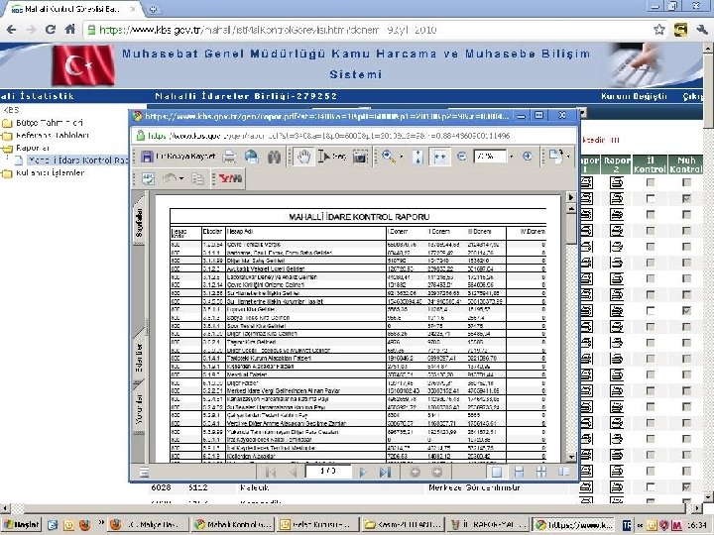Open Mahalli İdare Kontrol Raporu tree item
The width and height of the screenshot is (714, 535).
coord(77,160)
